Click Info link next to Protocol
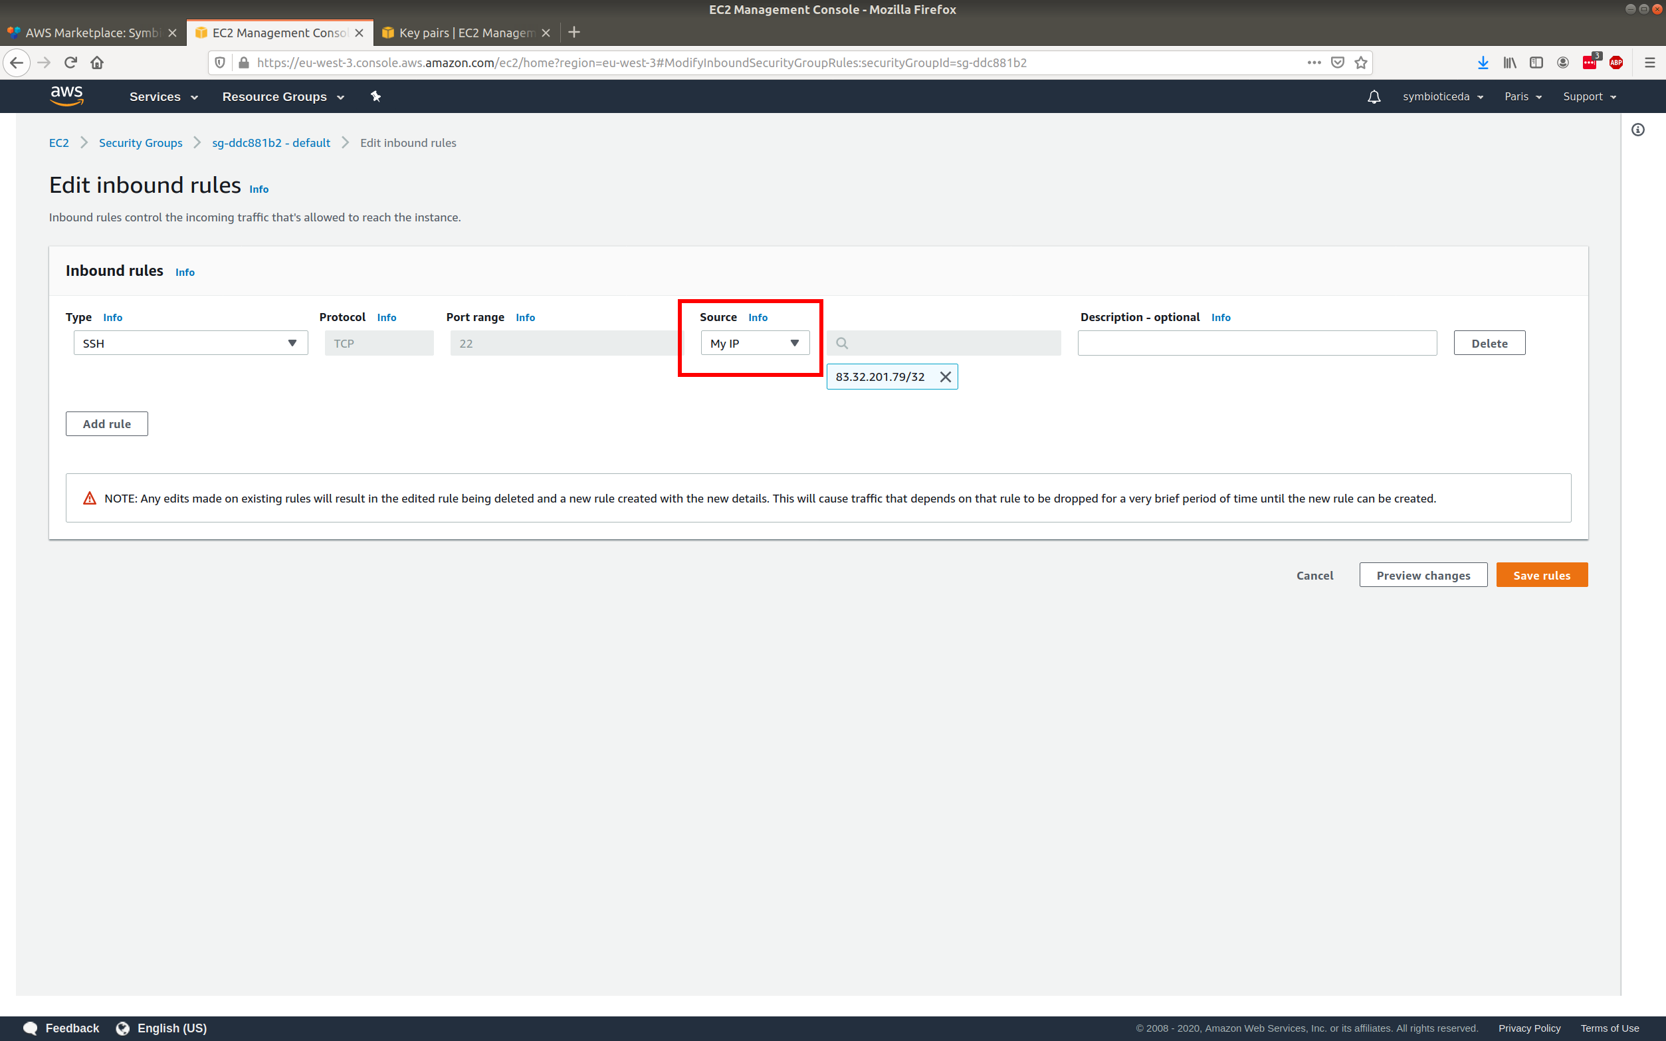Image resolution: width=1666 pixels, height=1041 pixels. tap(387, 317)
